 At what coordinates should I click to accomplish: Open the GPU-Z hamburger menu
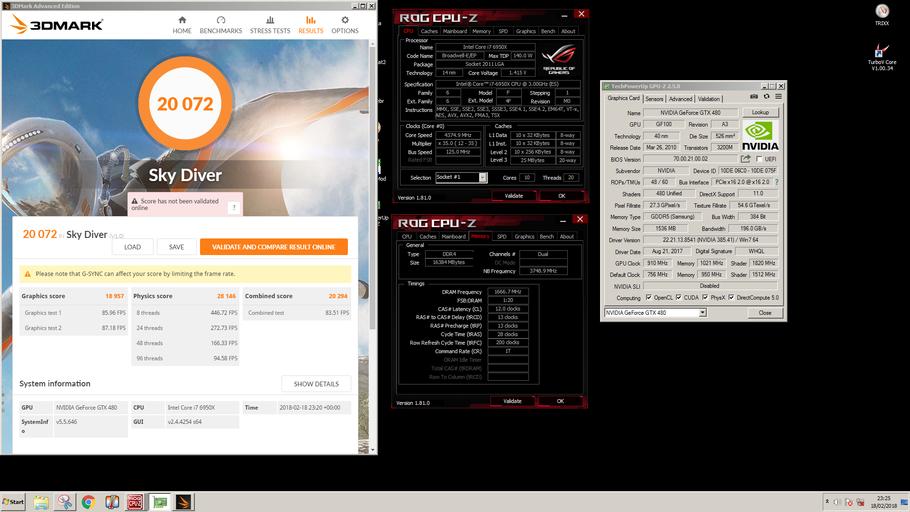pyautogui.click(x=778, y=97)
